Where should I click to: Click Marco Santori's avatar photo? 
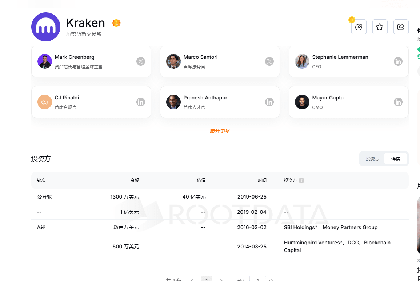[173, 61]
